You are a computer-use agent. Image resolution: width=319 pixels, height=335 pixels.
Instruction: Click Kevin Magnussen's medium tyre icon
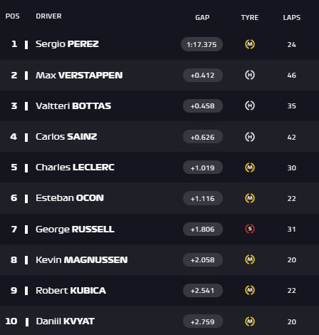(250, 259)
